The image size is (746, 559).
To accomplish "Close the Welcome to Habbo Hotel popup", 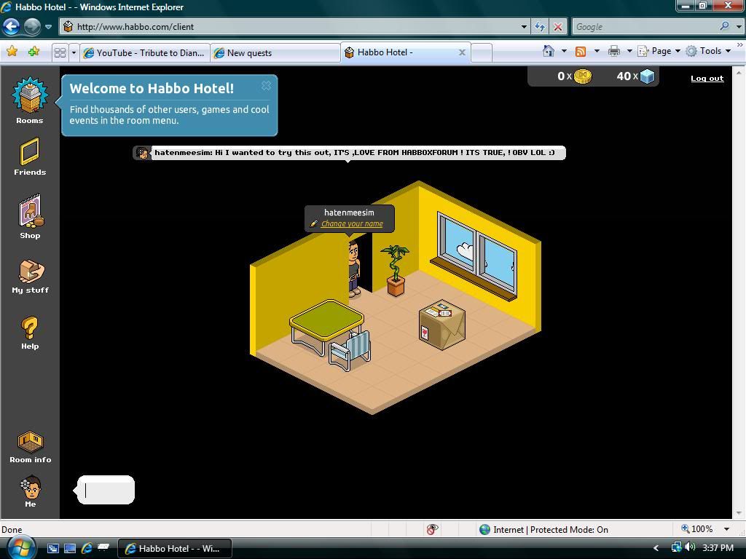I will point(266,85).
